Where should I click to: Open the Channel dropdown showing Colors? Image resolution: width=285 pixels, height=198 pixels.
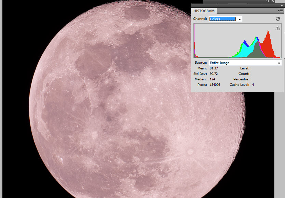[226, 19]
